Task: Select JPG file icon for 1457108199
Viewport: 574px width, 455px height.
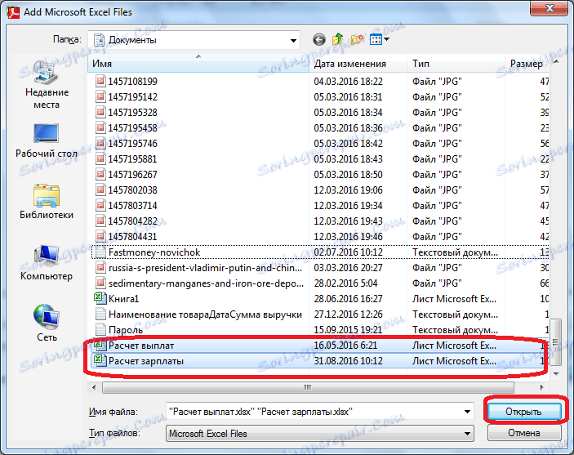Action: (100, 81)
